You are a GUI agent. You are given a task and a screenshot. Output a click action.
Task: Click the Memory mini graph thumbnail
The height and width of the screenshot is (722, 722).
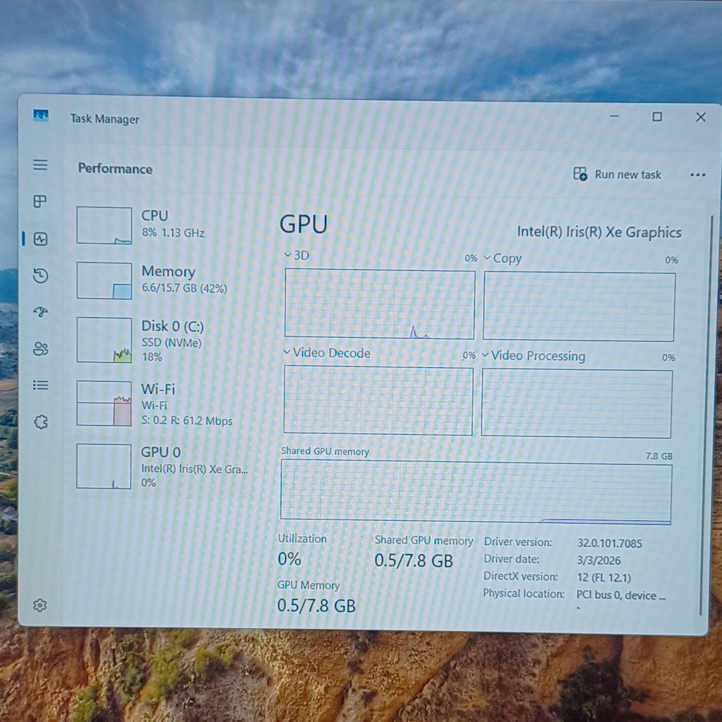pos(104,281)
